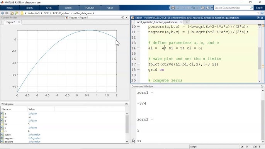Click the Workspace vertical scrollbar thumb
265x149 pixels.
click(127, 124)
